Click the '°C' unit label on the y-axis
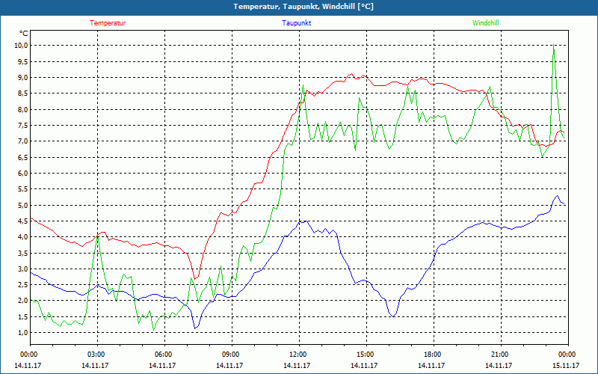 coord(24,34)
